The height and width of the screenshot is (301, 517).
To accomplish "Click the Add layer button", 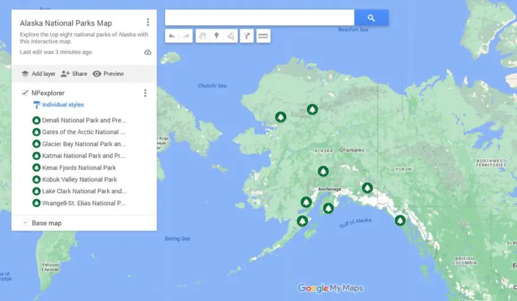I will 38,74.
